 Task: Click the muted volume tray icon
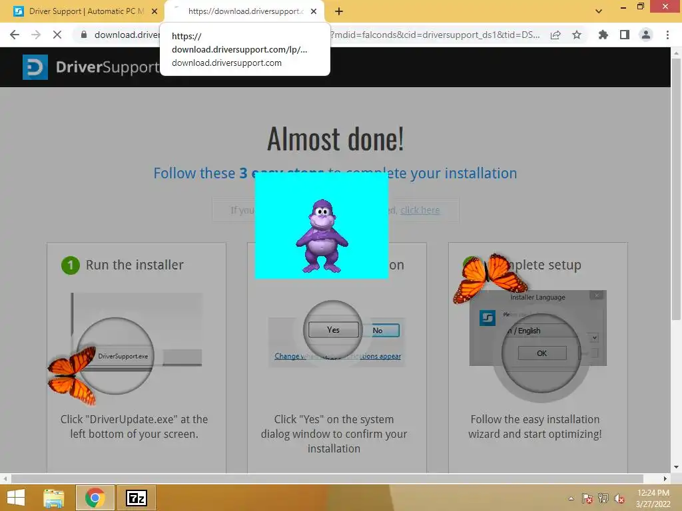[619, 498]
